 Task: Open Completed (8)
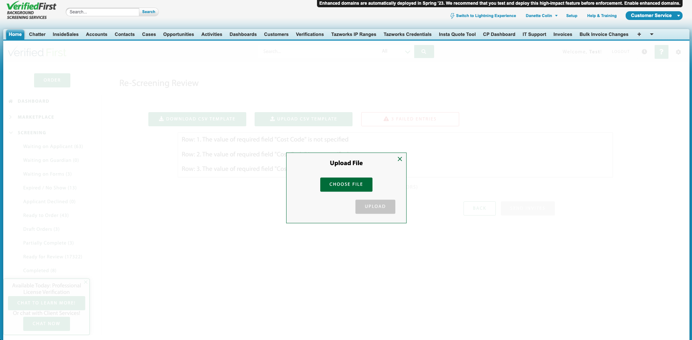point(40,271)
